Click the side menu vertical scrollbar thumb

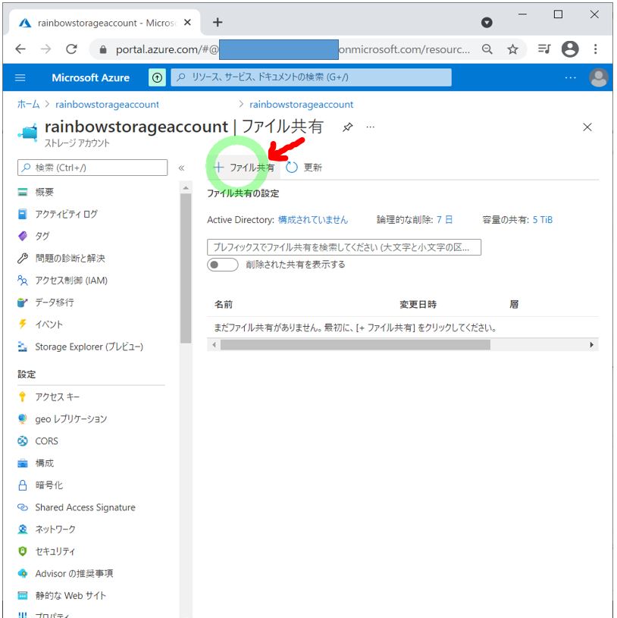click(186, 268)
